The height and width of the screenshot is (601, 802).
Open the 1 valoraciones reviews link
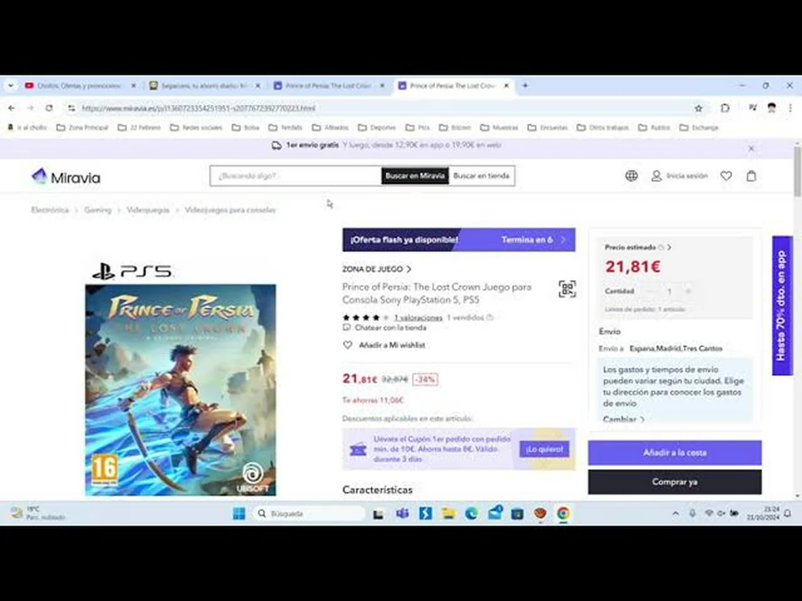pyautogui.click(x=419, y=317)
